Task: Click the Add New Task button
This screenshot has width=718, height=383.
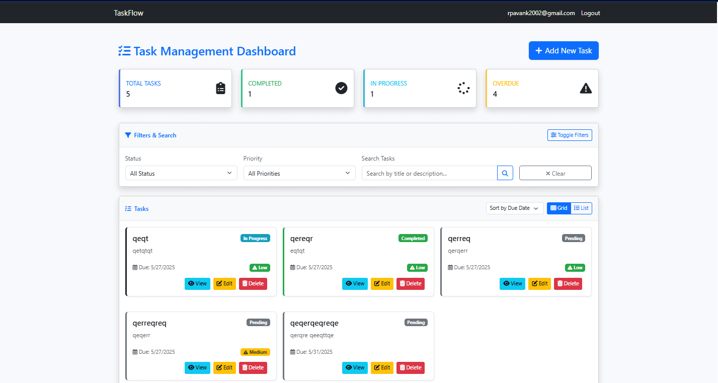Action: click(564, 50)
